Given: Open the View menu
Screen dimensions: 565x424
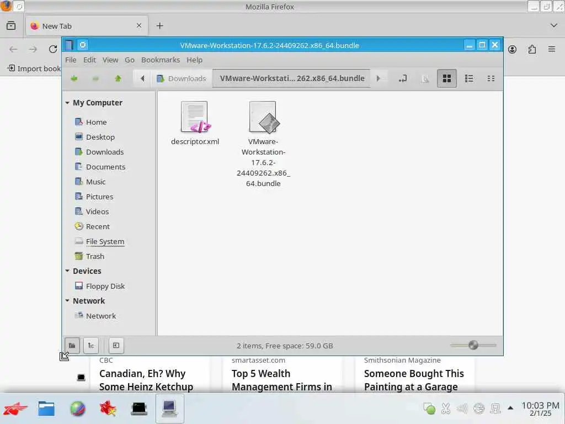Looking at the screenshot, I should tap(110, 60).
